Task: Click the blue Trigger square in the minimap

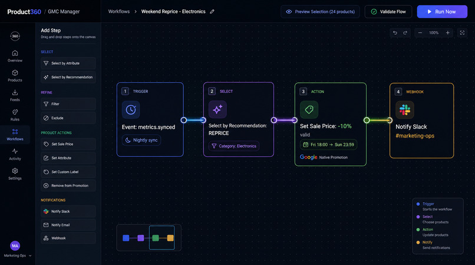Action: 126,238
